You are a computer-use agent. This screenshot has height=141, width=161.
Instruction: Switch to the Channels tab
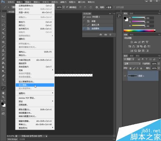click(x=131, y=56)
